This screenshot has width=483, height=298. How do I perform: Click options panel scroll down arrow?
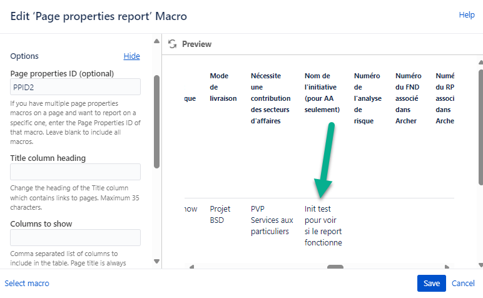[x=156, y=261]
